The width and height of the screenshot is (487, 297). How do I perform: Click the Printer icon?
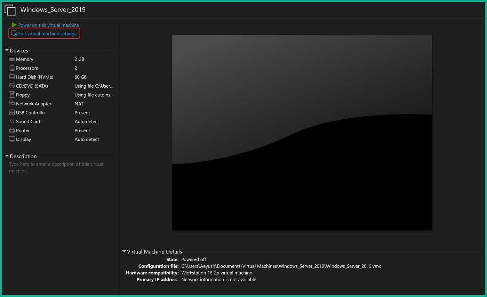(x=12, y=130)
